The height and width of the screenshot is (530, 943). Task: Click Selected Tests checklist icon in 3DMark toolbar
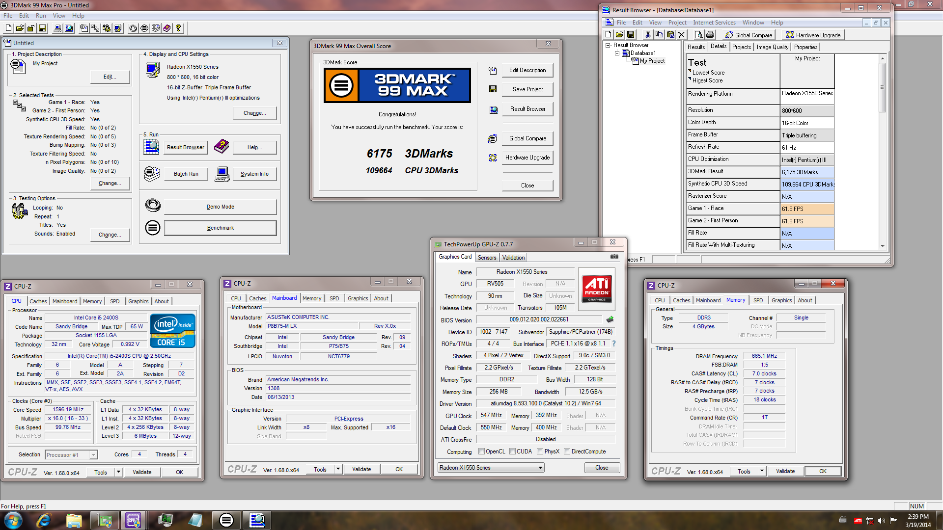[x=95, y=28]
